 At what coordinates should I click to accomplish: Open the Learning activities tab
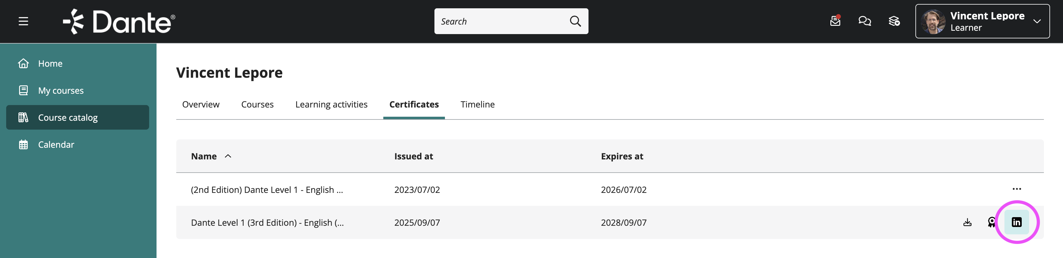pyautogui.click(x=331, y=104)
